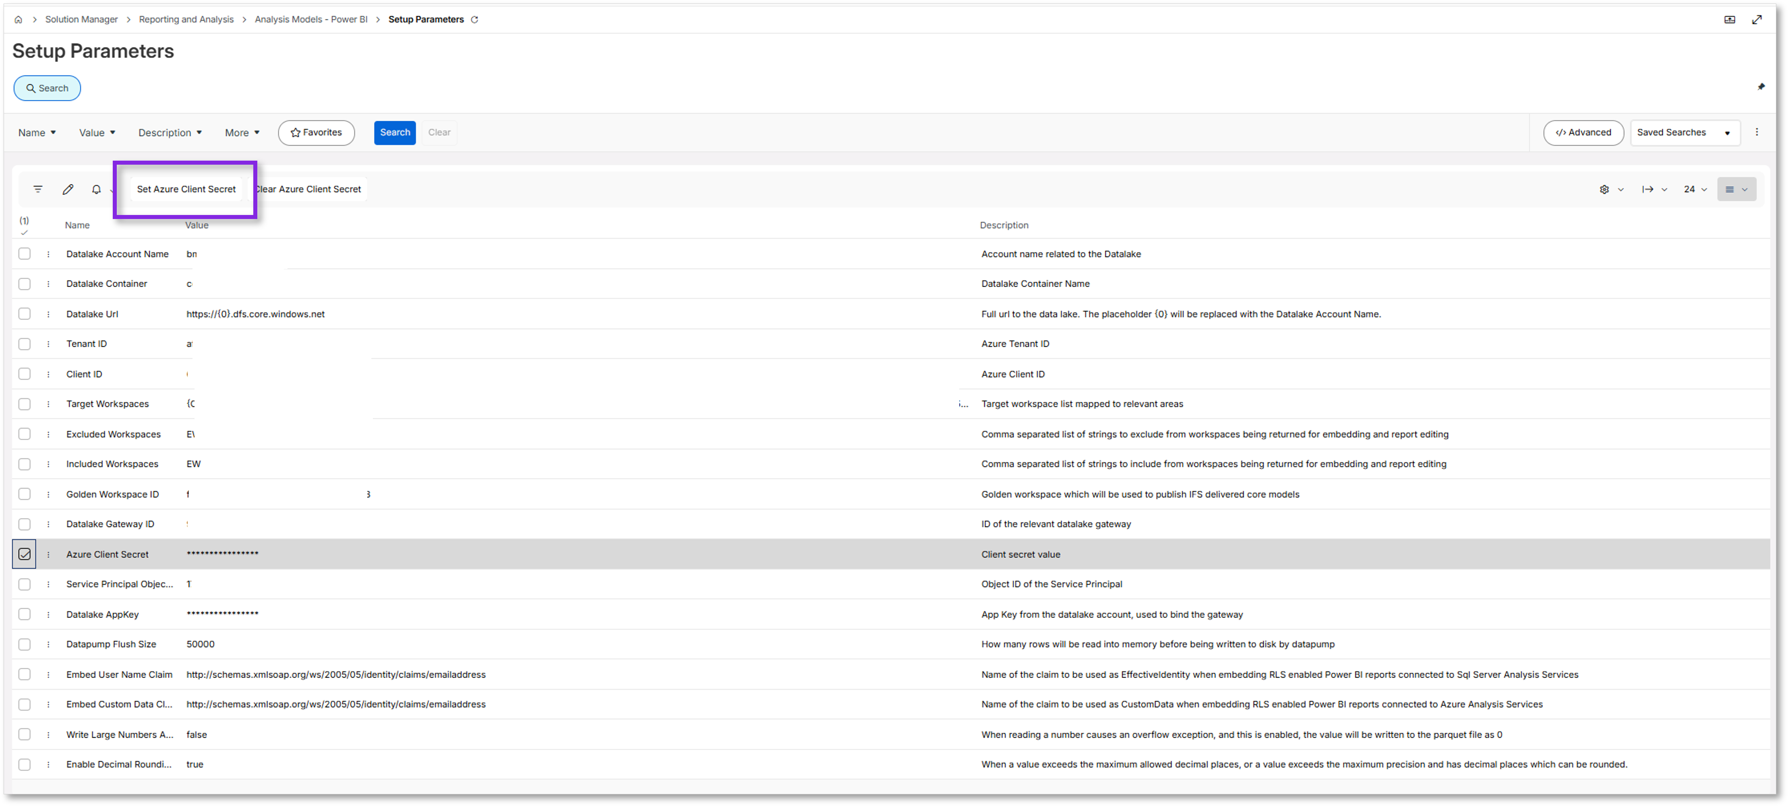Uncheck the Azure Client Secret row checkbox

24,554
